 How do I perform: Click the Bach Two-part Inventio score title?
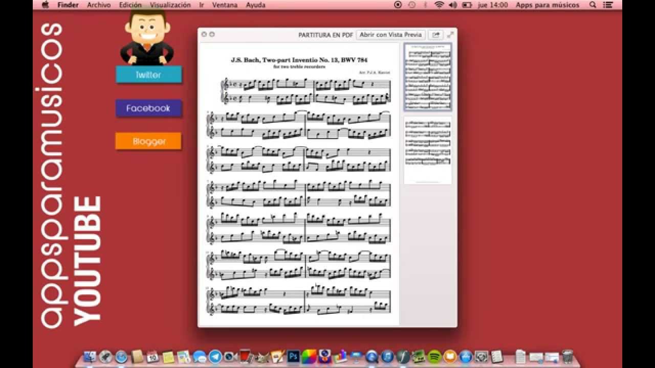coord(299,60)
